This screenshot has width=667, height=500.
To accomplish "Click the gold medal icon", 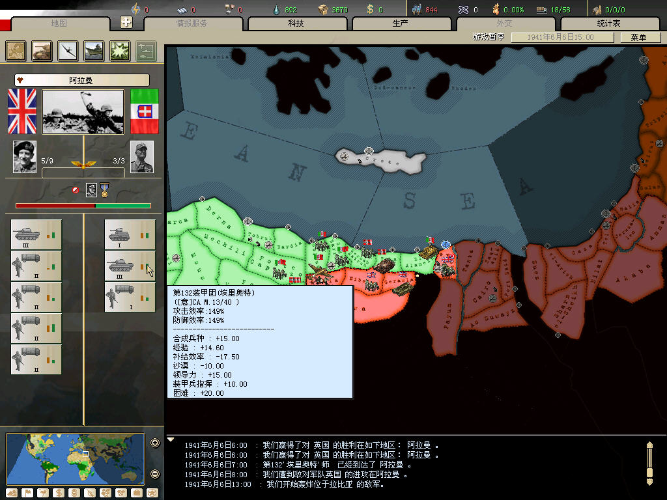I will click(x=105, y=189).
